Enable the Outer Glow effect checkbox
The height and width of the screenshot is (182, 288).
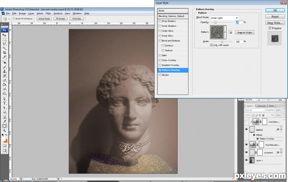tap(160, 31)
